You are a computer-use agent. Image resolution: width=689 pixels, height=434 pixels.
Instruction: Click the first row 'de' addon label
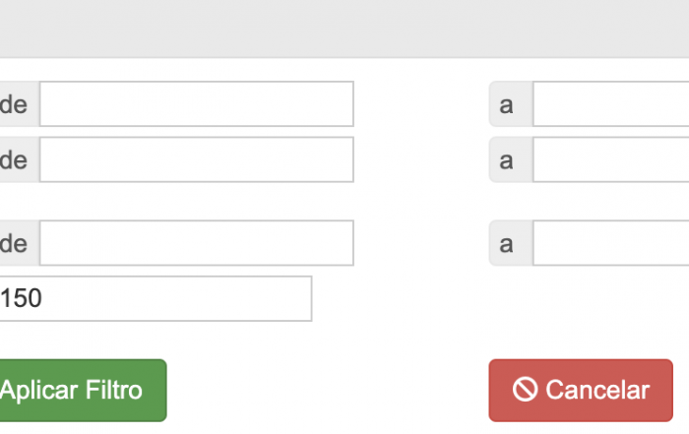[x=20, y=103]
